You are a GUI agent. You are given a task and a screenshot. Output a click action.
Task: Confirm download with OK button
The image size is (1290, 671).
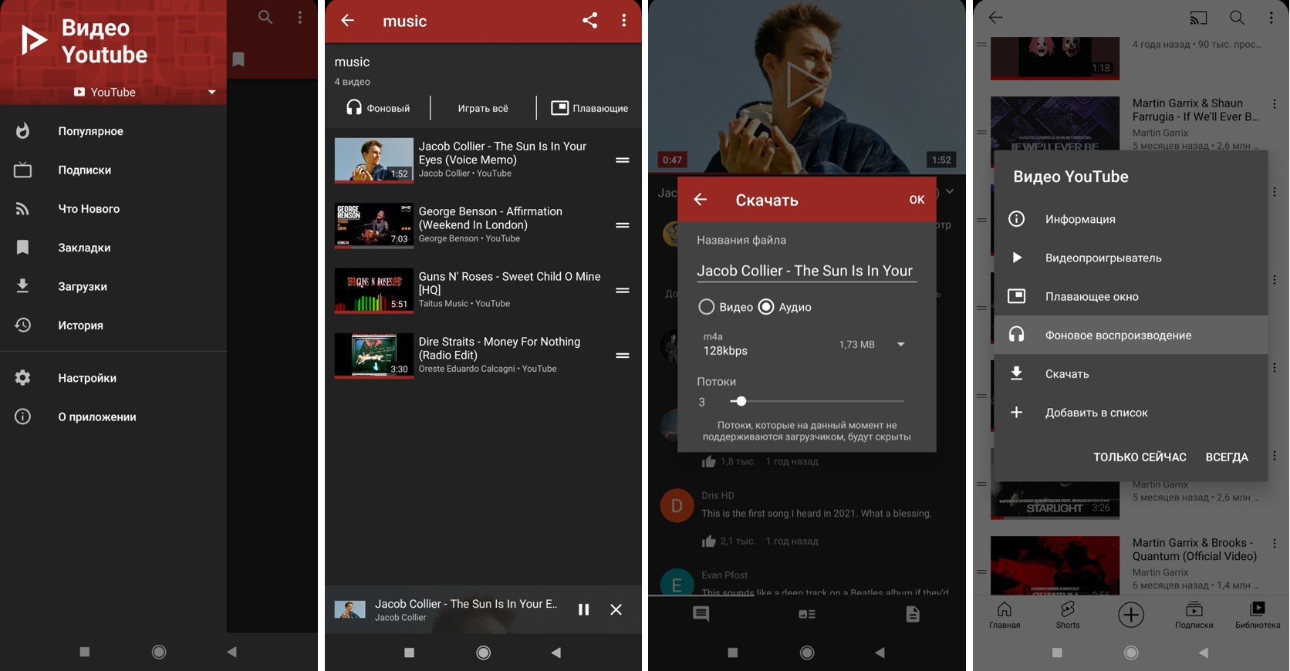(917, 200)
